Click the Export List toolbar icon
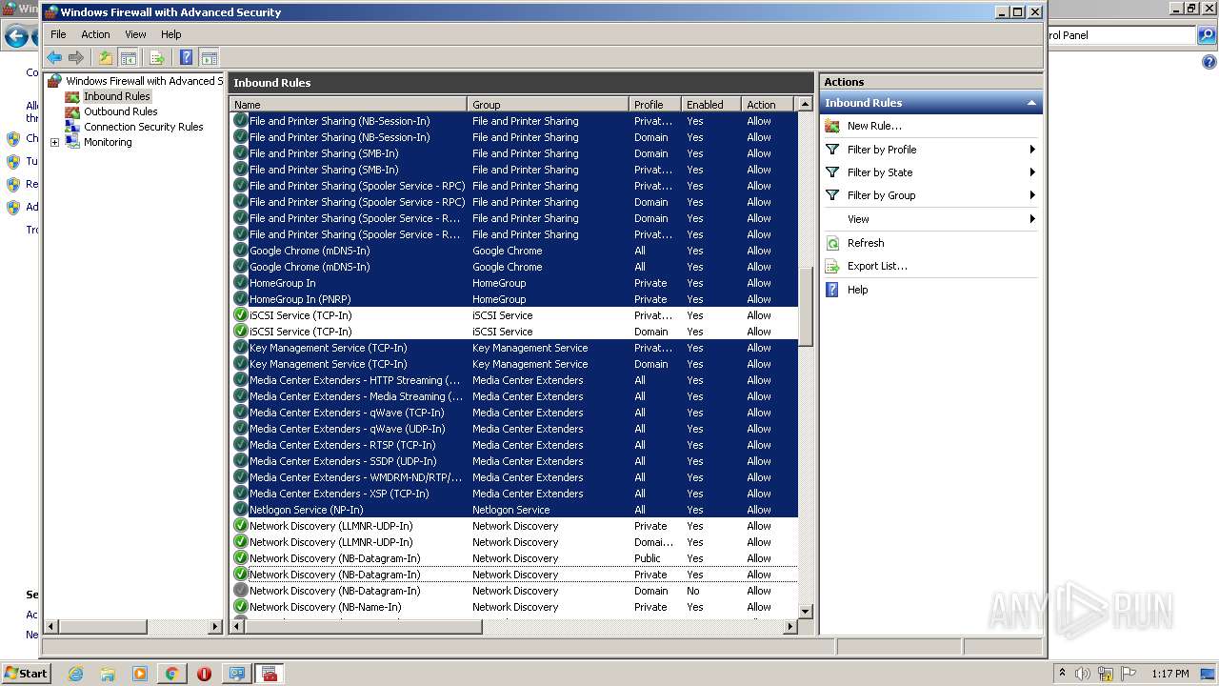Viewport: 1219px width, 686px height. click(x=157, y=58)
